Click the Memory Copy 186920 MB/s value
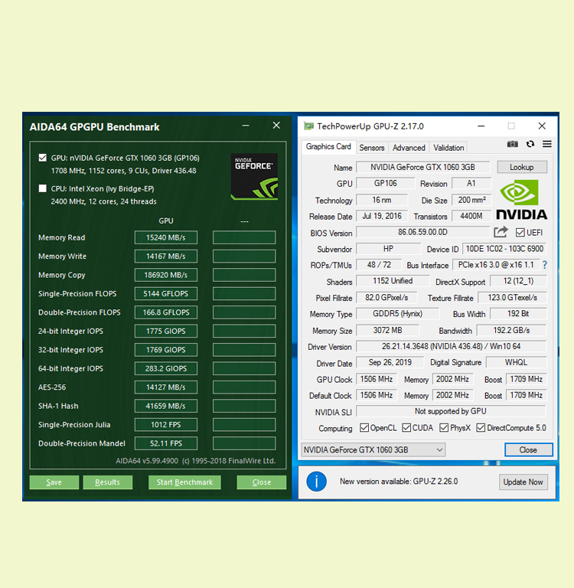574x588 pixels. point(166,275)
